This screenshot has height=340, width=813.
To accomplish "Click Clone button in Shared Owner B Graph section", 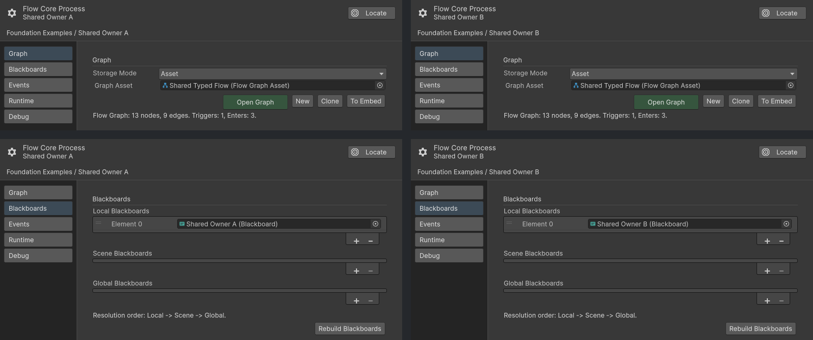I will pos(741,101).
